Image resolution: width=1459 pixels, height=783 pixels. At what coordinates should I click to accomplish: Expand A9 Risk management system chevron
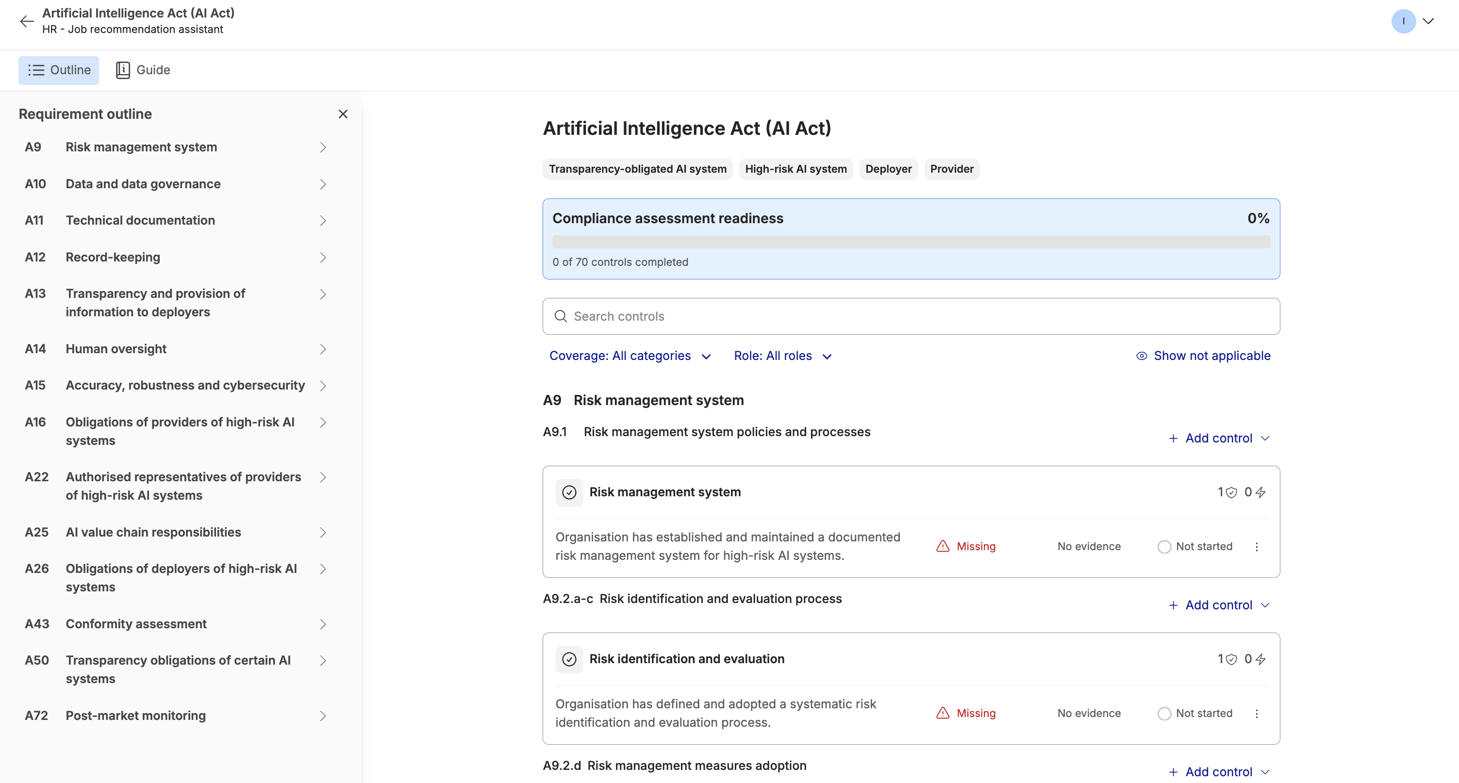click(323, 147)
